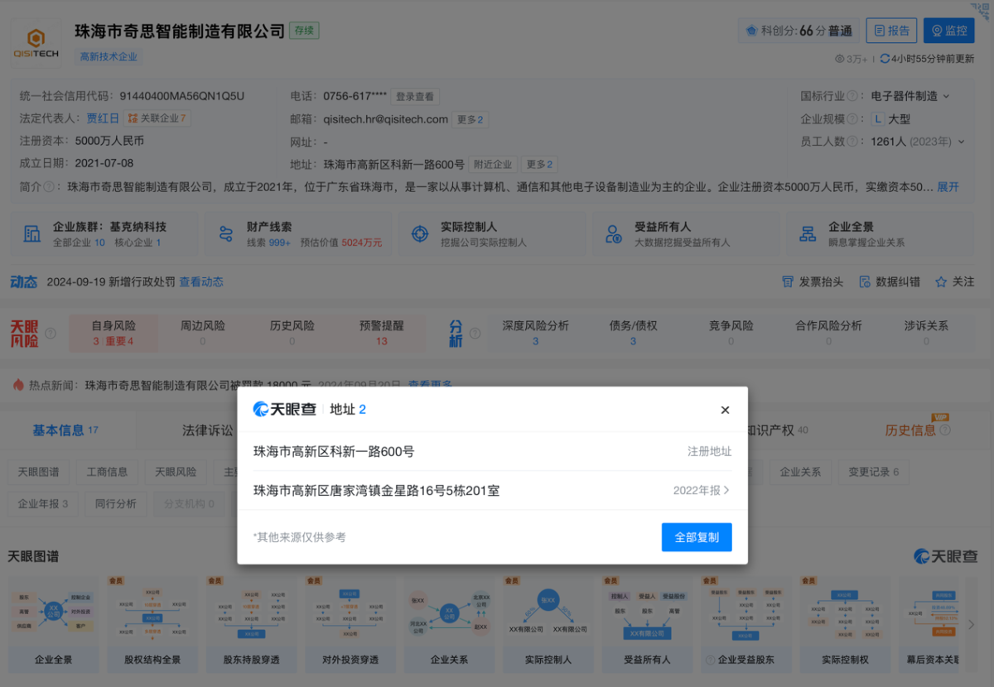This screenshot has width=994, height=687.
Task: Open 涉诉关系 analysis item
Action: (x=926, y=333)
